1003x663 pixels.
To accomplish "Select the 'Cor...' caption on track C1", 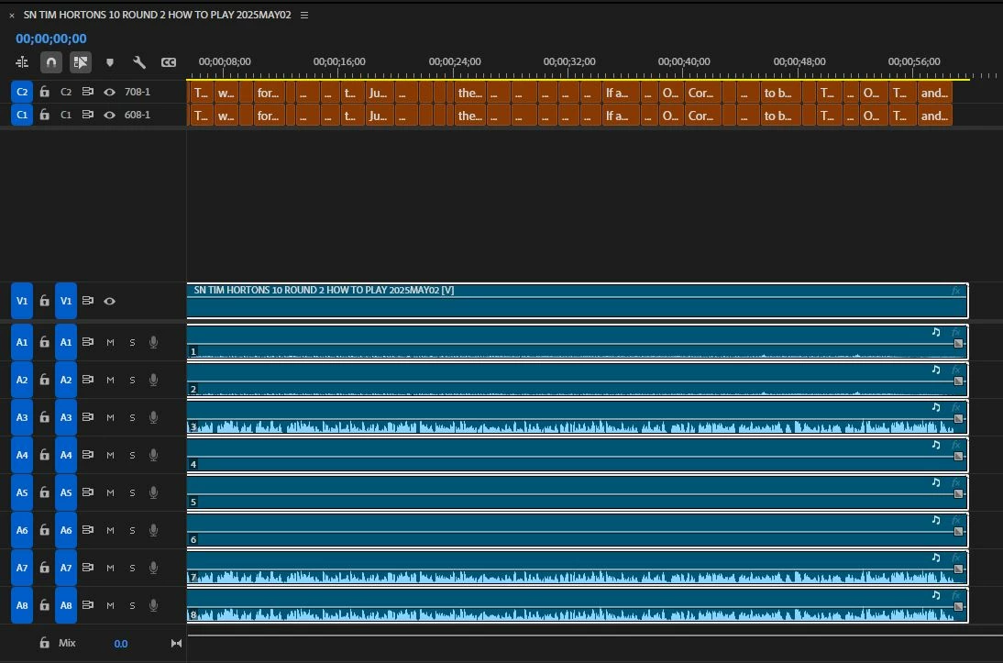I will 702,116.
